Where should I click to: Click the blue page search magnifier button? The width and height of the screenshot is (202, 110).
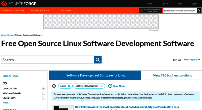pos(98,60)
